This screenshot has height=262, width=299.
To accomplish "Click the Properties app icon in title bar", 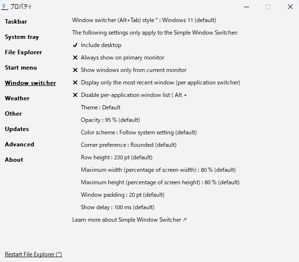I will coord(5,7).
